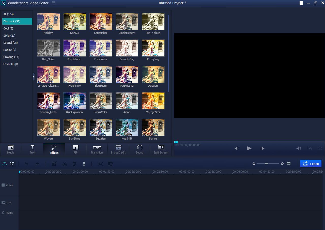This screenshot has height=230, width=325.
Task: Click the undo icon in the toolbar
Action: [x=26, y=164]
